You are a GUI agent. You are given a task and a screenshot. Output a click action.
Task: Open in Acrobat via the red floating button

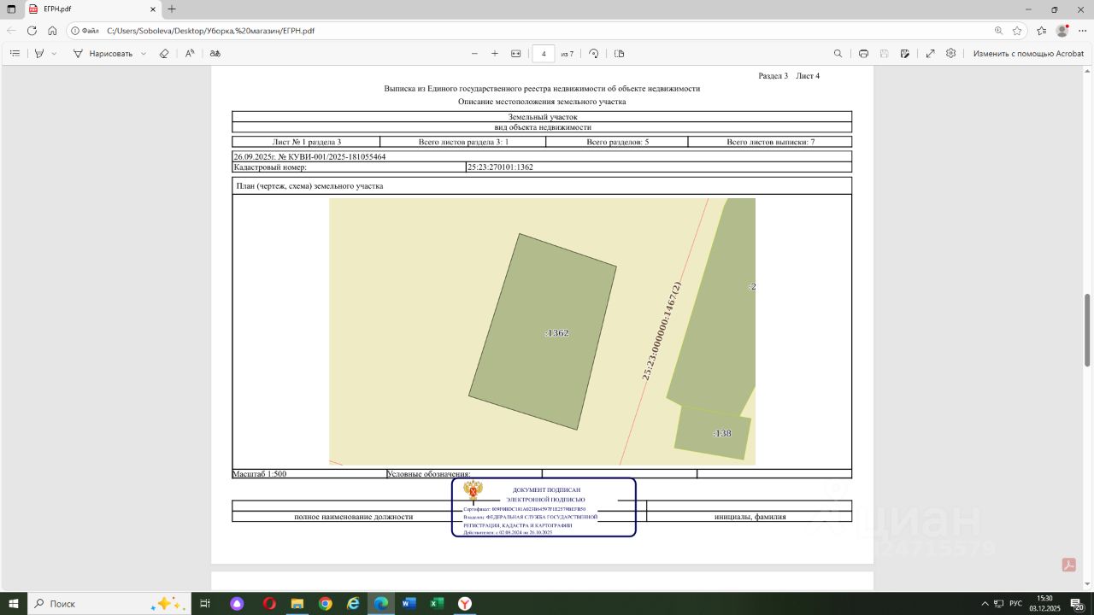tap(1068, 564)
